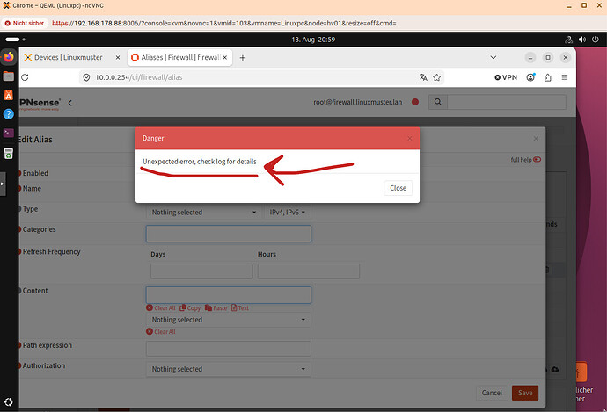Switch content to Text mode
This screenshot has height=412, width=607.
click(240, 308)
